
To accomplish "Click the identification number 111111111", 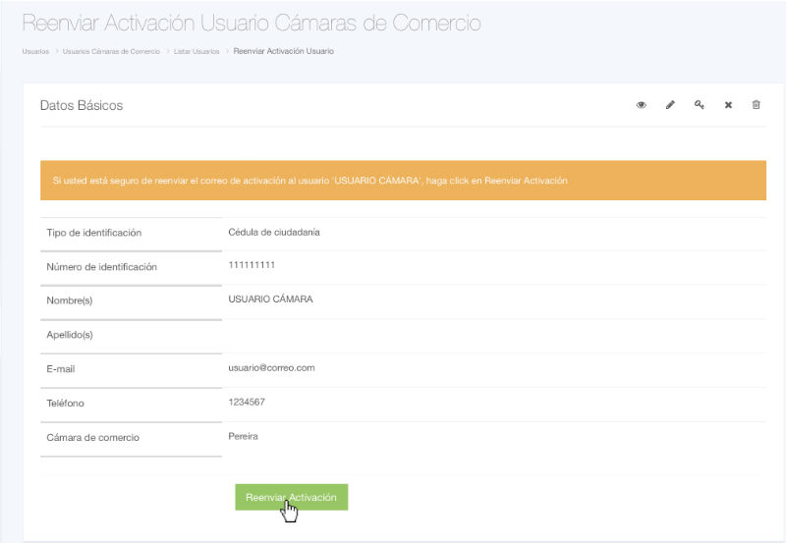I will point(252,265).
